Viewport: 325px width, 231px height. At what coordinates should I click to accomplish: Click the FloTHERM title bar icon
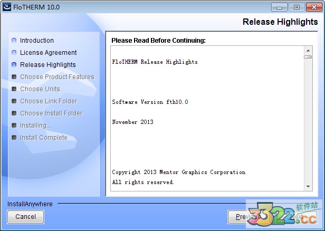[x=7, y=7]
